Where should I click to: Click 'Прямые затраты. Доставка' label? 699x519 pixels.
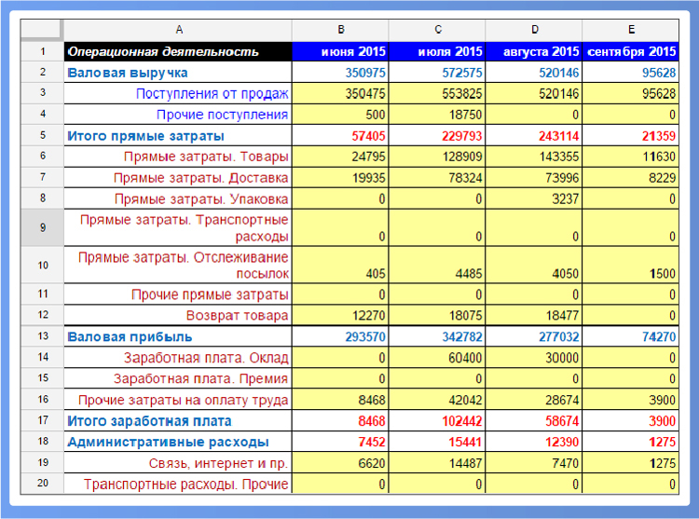coord(178,178)
